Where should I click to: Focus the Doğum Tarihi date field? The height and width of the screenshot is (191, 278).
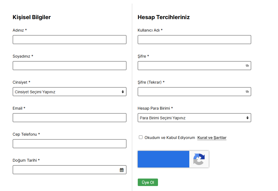tap(70, 170)
